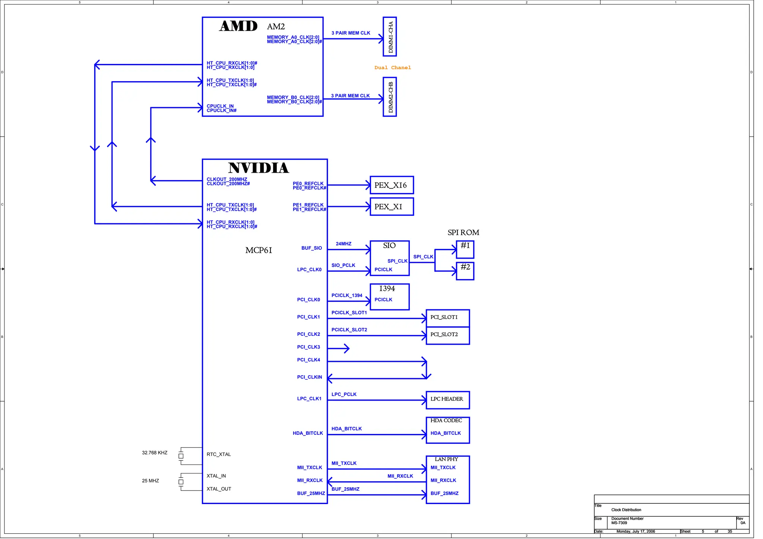Click the upper 3 PAIR MEM CLK label
The image size is (763, 539).
tap(351, 33)
